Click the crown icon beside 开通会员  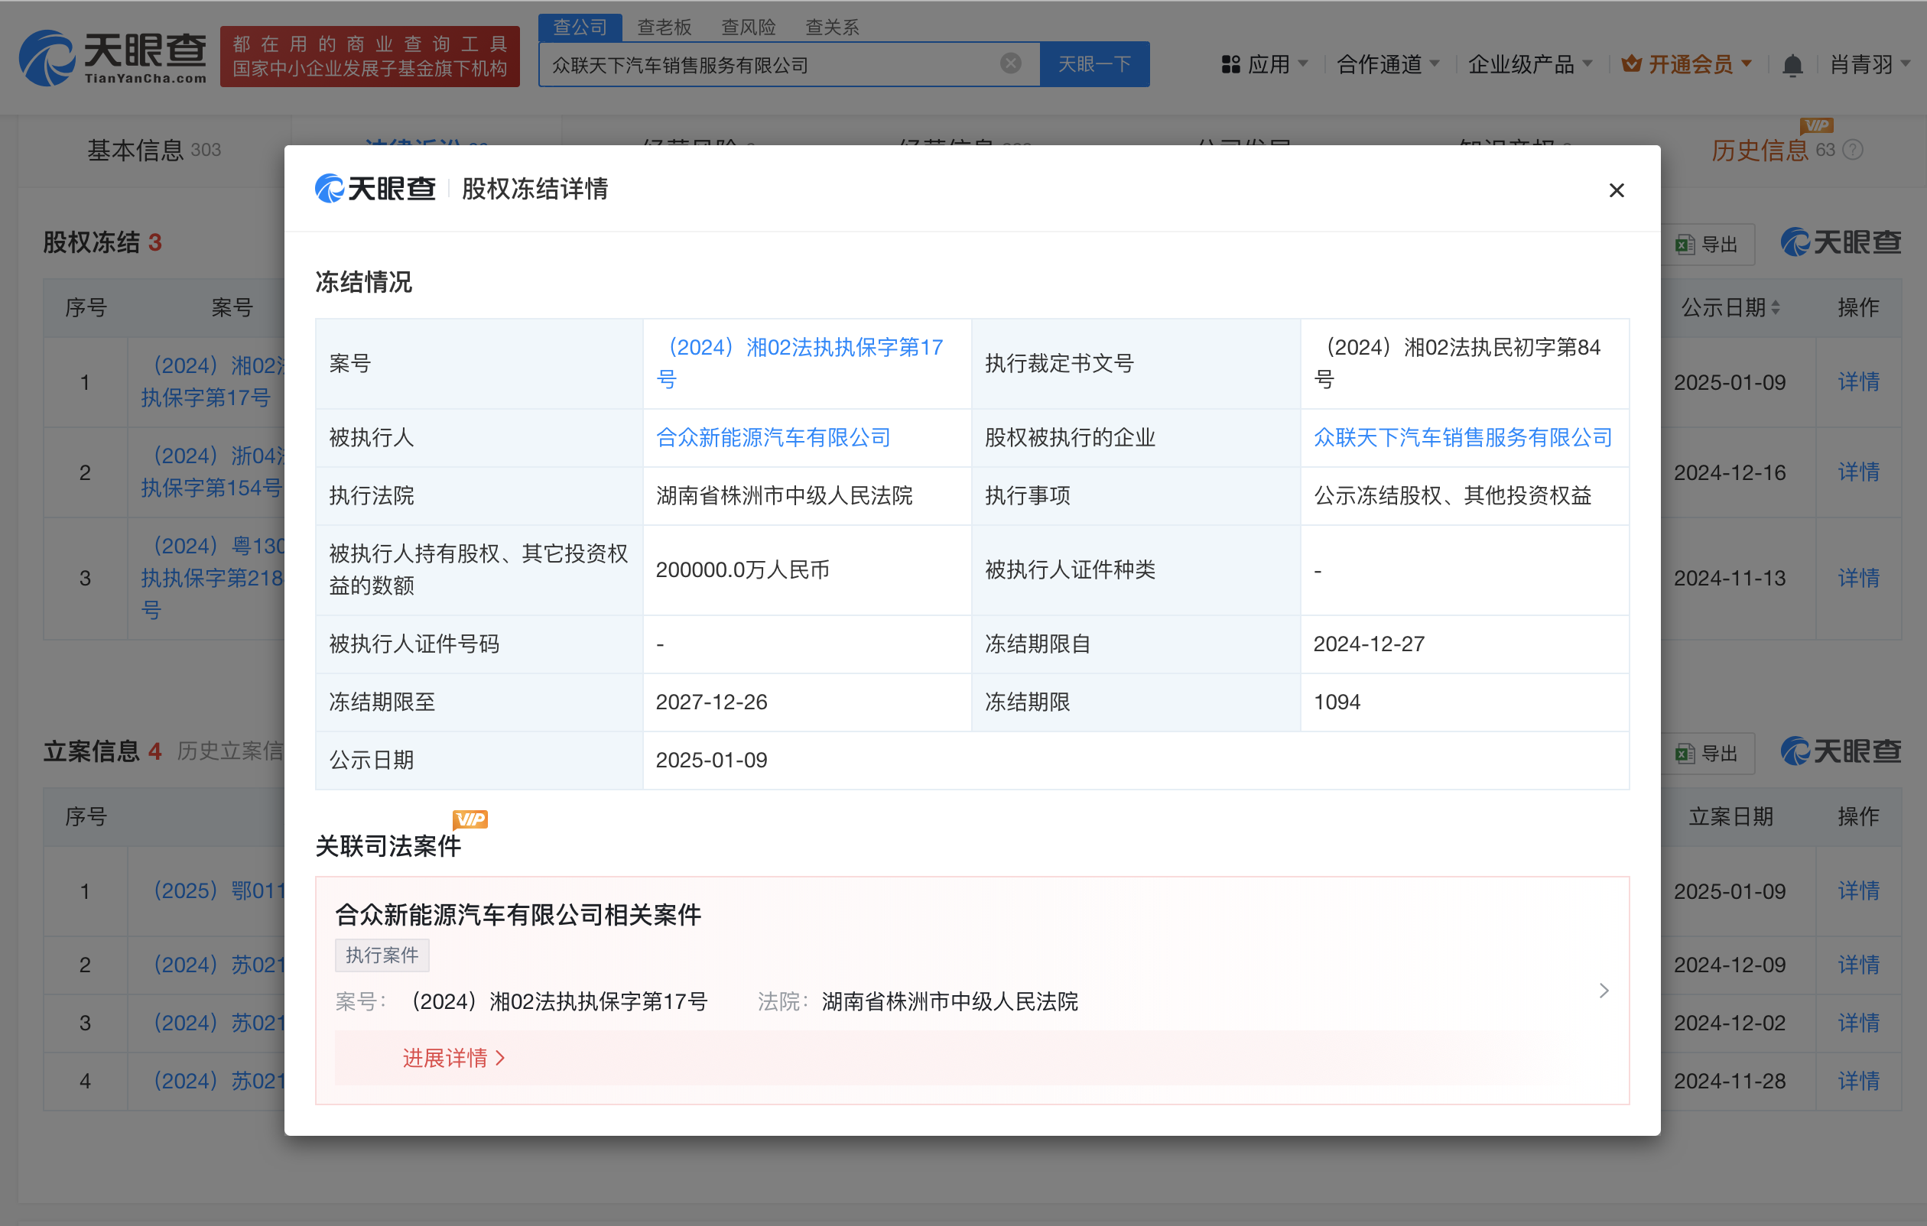pyautogui.click(x=1631, y=64)
